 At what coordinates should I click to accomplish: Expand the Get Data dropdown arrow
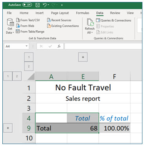(13, 32)
